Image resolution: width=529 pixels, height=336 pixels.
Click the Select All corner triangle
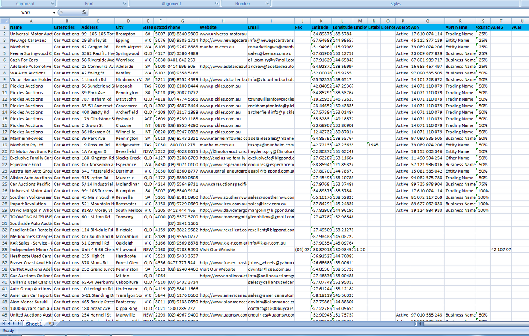(4, 21)
